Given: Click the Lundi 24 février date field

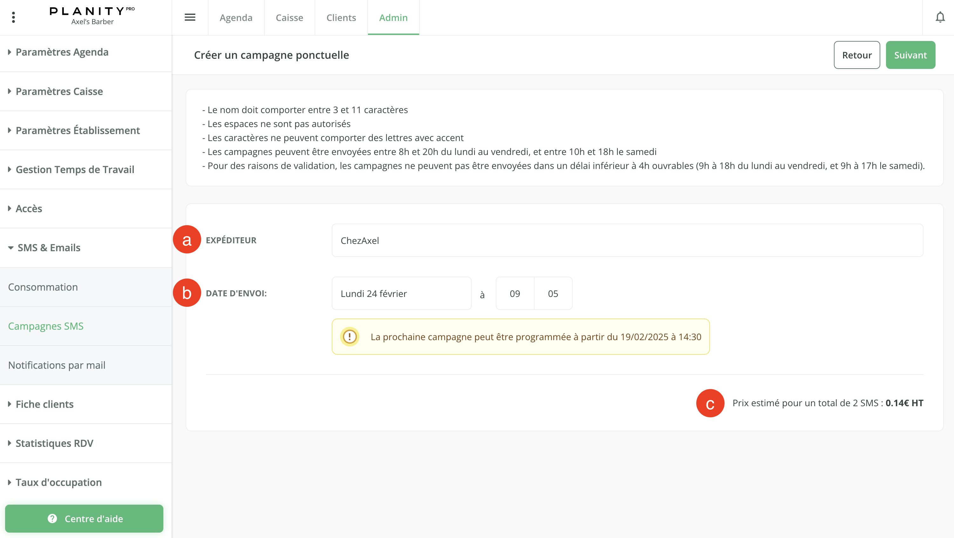Looking at the screenshot, I should 401,293.
